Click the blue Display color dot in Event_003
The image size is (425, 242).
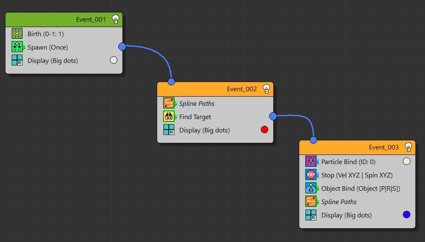(x=406, y=215)
